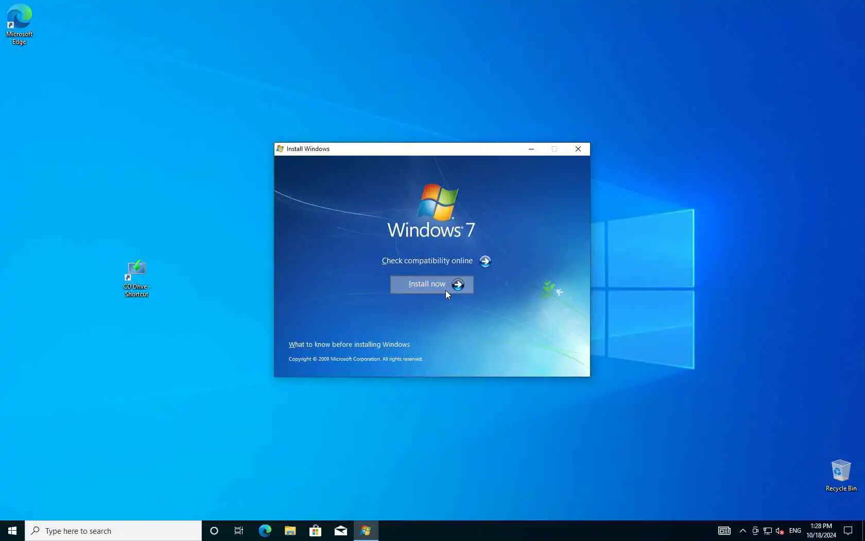Switch the ENG input language indicator

pos(795,531)
